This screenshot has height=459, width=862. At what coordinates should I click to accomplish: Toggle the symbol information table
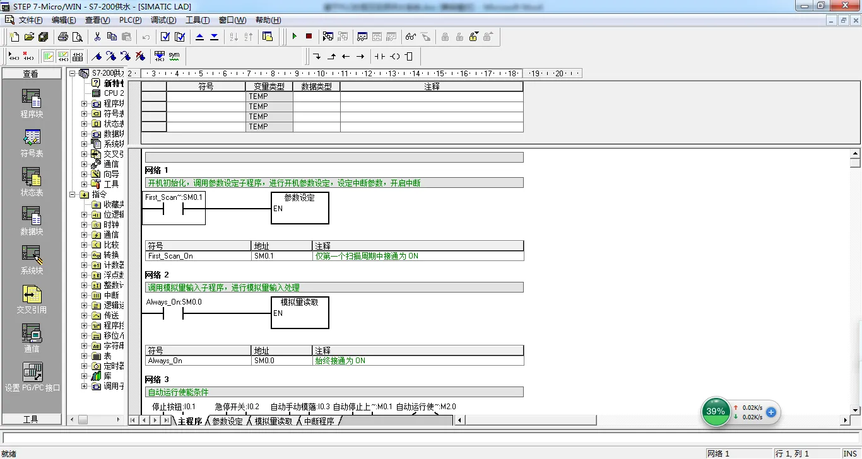[x=78, y=56]
